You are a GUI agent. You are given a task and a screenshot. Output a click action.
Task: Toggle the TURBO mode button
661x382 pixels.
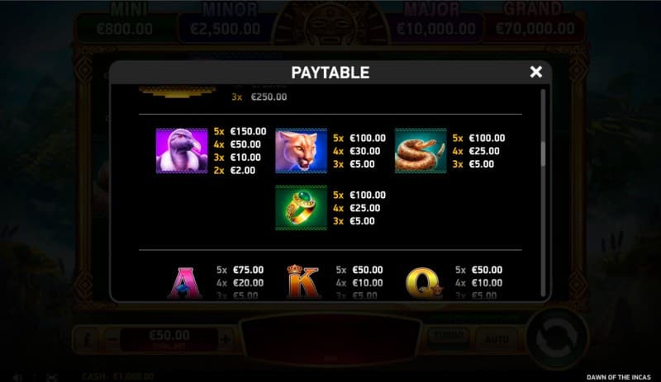(449, 337)
